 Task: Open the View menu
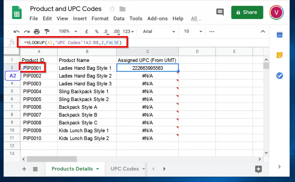[x=62, y=18]
